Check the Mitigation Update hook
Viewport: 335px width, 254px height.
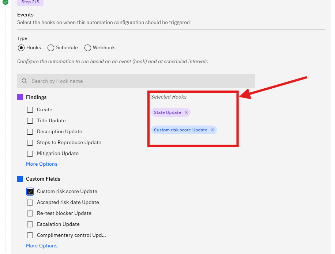click(x=30, y=154)
